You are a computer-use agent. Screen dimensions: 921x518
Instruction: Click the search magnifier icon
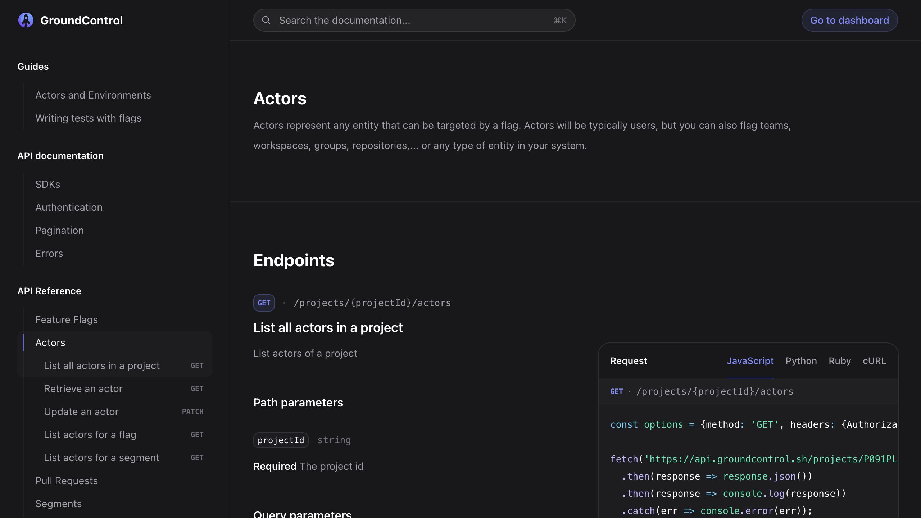pos(266,20)
